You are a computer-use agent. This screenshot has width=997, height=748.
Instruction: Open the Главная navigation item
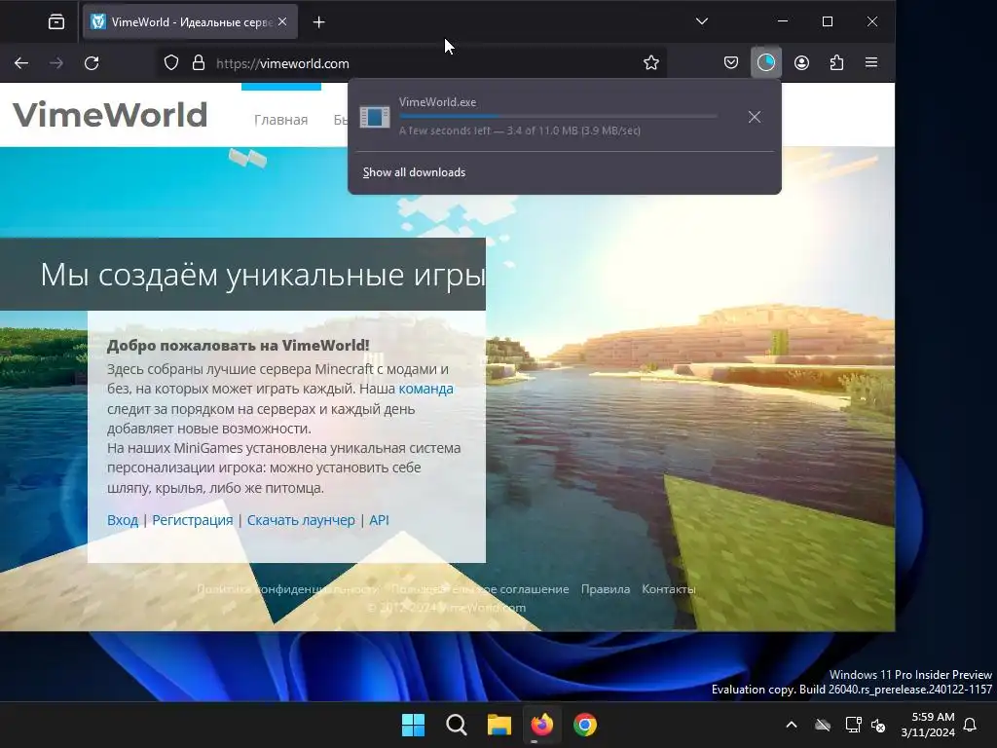pos(281,120)
